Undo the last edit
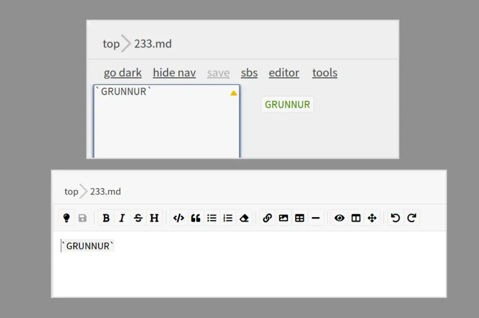This screenshot has height=318, width=479. click(x=395, y=218)
